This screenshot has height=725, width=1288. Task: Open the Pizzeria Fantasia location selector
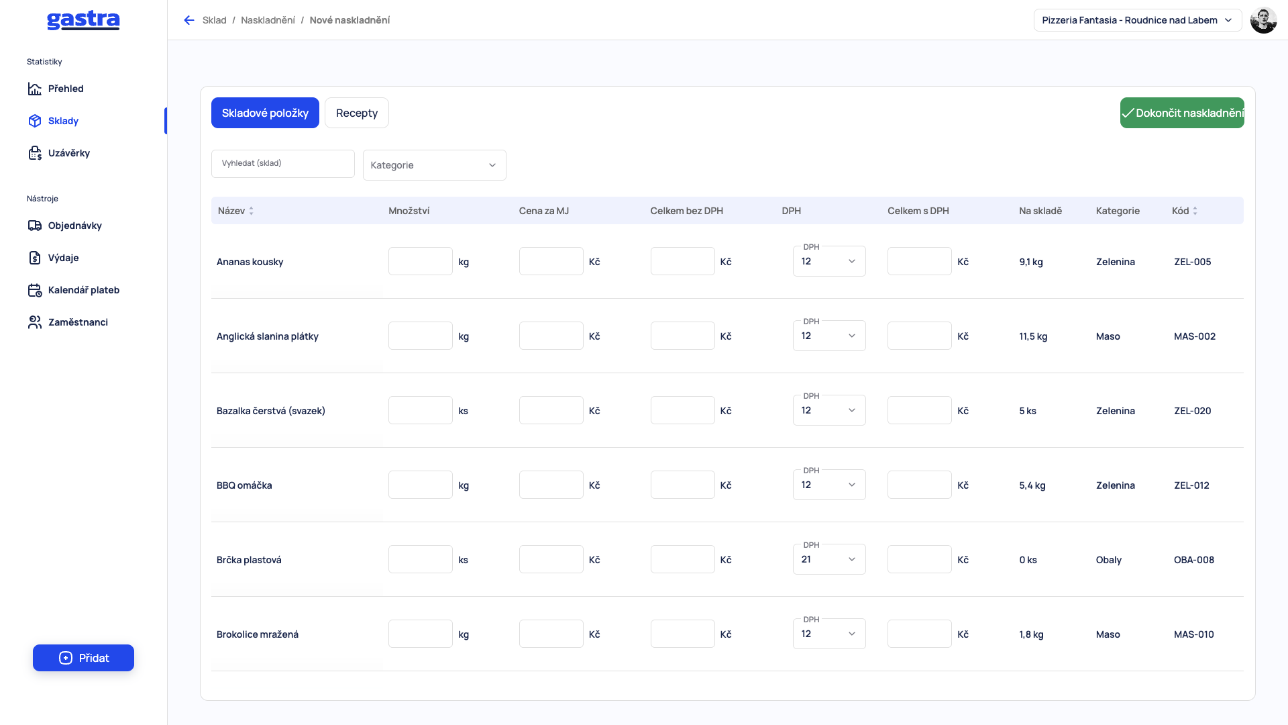coord(1138,20)
